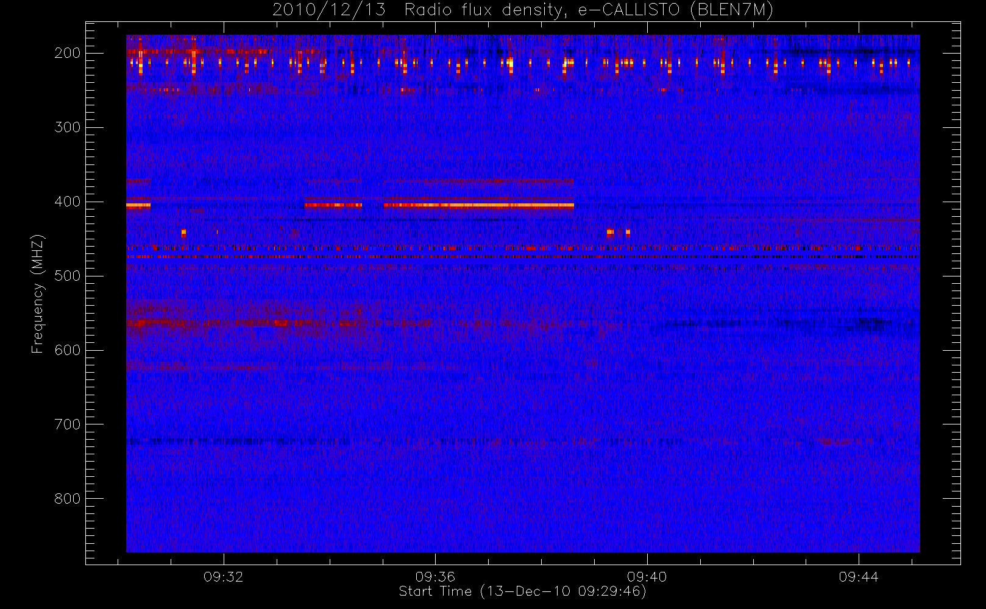Image resolution: width=986 pixels, height=609 pixels.
Task: Click the 800 frequency tick label
Action: pos(68,499)
